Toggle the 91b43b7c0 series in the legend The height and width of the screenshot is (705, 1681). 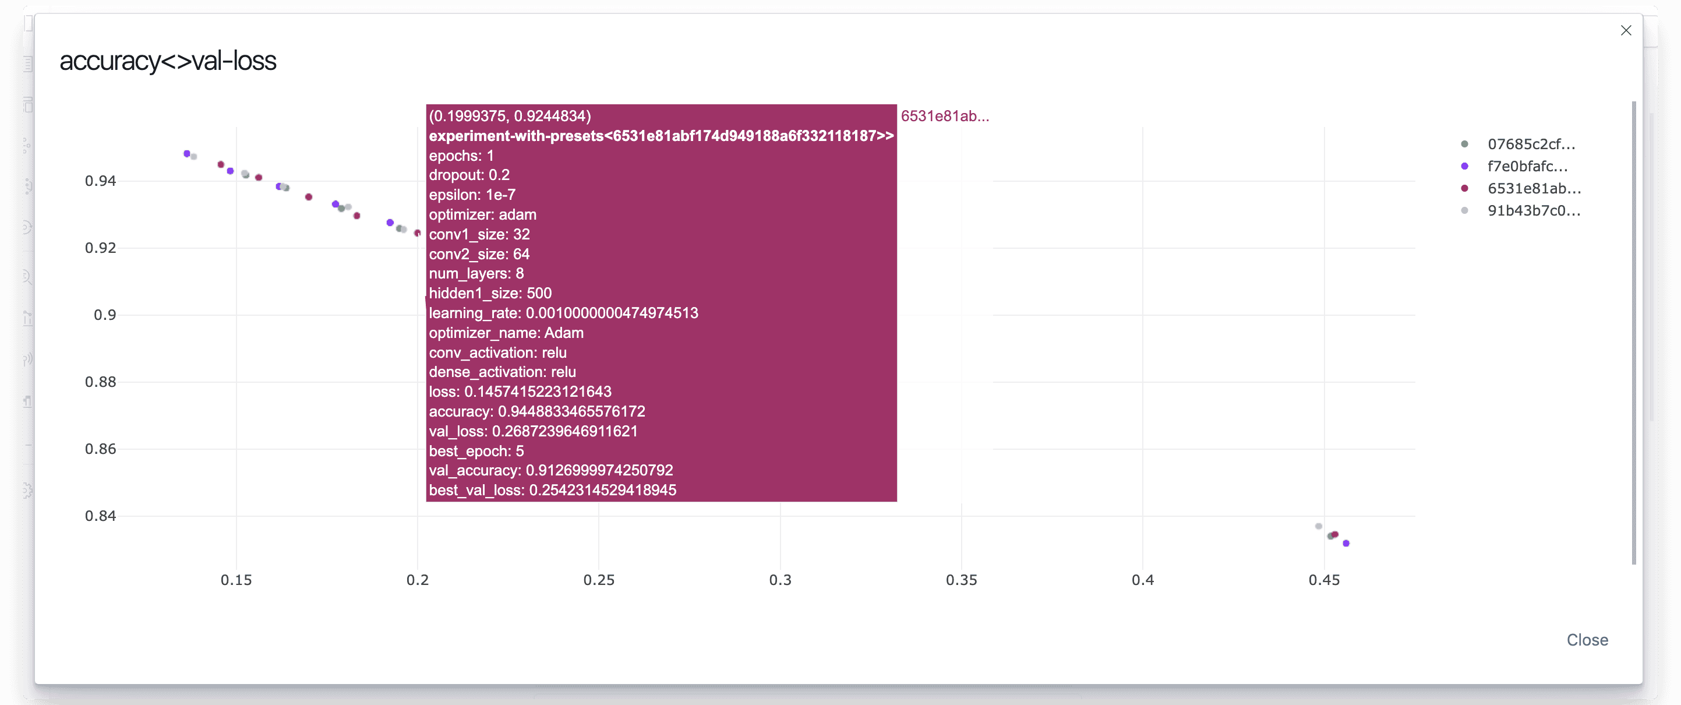pos(1534,211)
